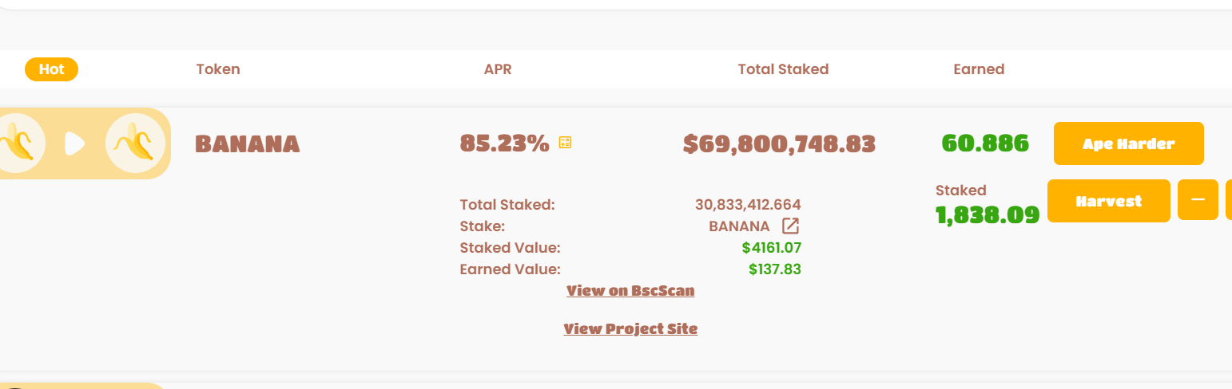
Task: Collapse the BANANA pool row by its title
Action: coord(247,144)
